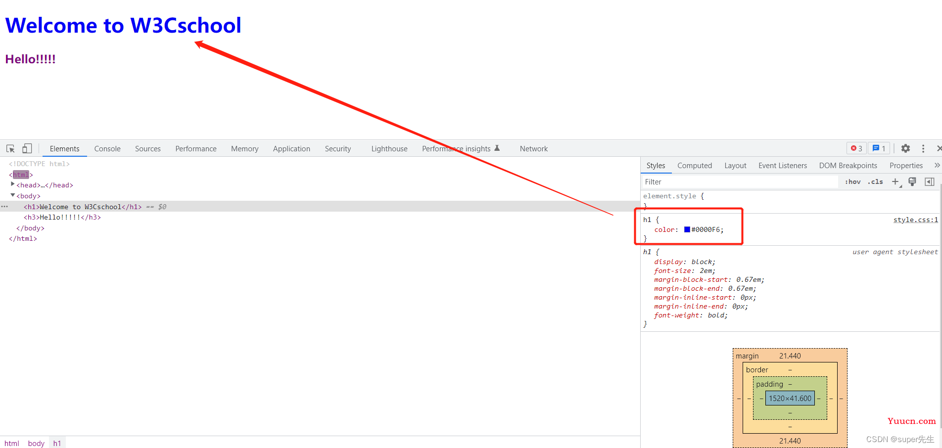Click the top margin value 21.440 in box model
The image size is (942, 448).
coord(790,356)
